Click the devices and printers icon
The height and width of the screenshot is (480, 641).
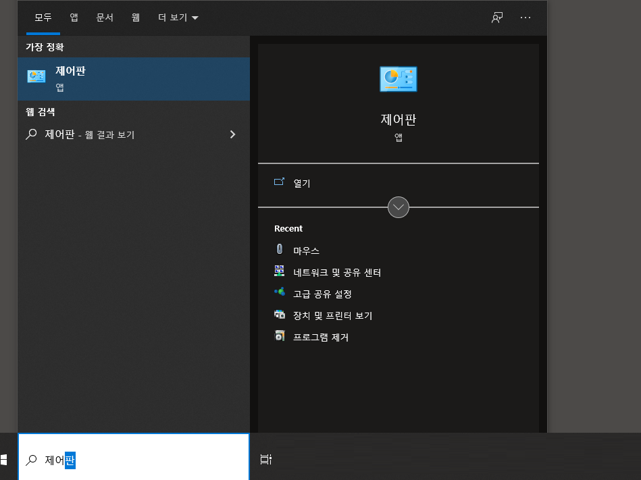[x=280, y=314]
